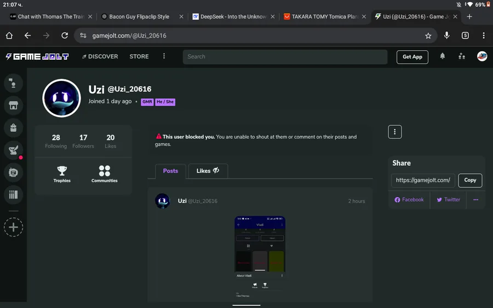Viewport: 493px width, 308px height.
Task: Click the post author handle @Uzi_20616
Action: tap(203, 201)
